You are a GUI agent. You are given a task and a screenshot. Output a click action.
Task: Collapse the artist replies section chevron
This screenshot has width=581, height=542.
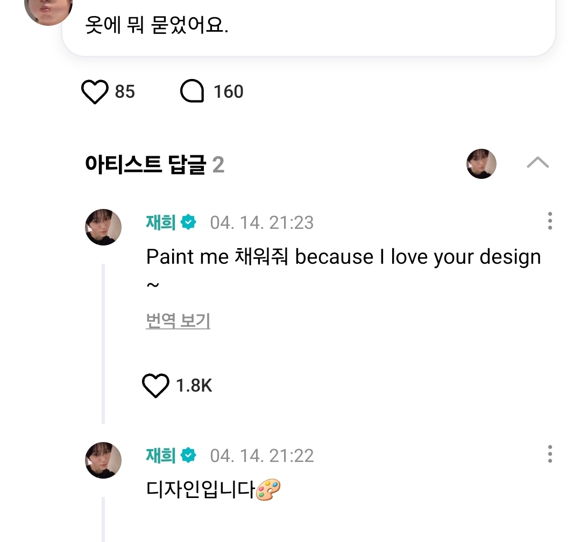tap(537, 163)
